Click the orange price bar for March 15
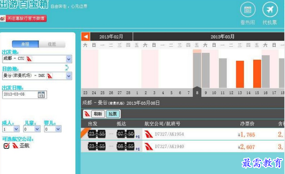The width and height of the screenshot is (285, 174). pyautogui.click(x=257, y=74)
